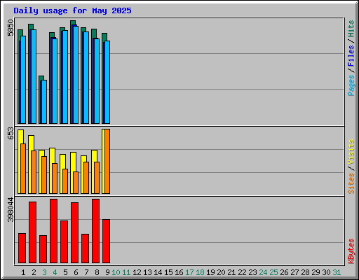This screenshot has width=359, height=280.
Task: Click day label 7 on the axis
Action: [x=86, y=272]
